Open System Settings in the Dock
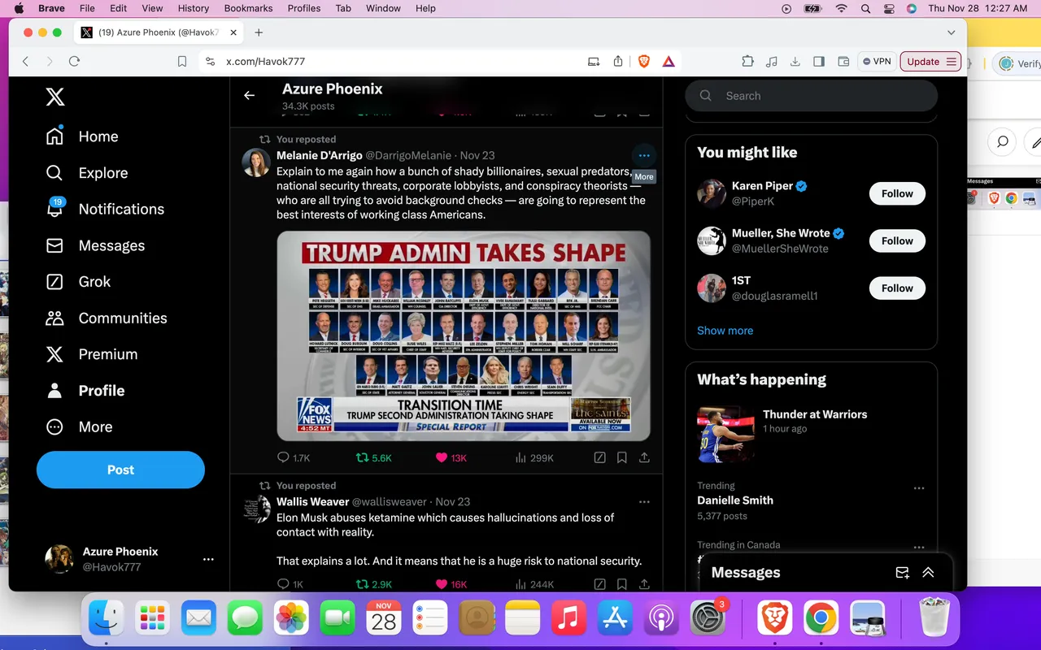Viewport: 1041px width, 650px height. tap(707, 619)
